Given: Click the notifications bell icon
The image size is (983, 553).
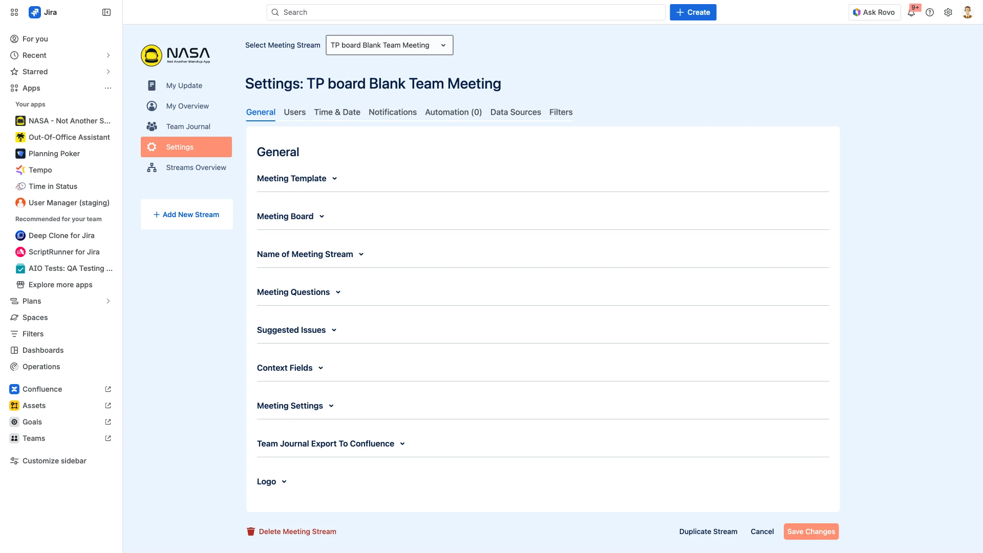Looking at the screenshot, I should pos(911,13).
